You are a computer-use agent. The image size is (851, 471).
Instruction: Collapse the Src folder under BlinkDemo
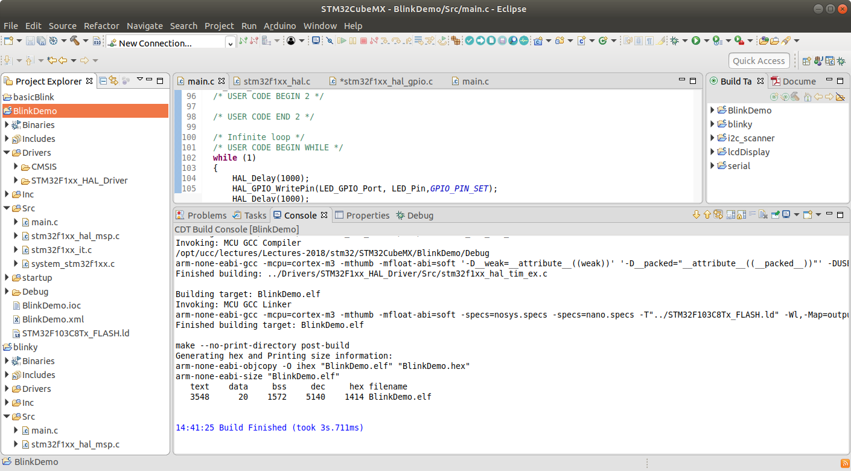pyautogui.click(x=7, y=208)
